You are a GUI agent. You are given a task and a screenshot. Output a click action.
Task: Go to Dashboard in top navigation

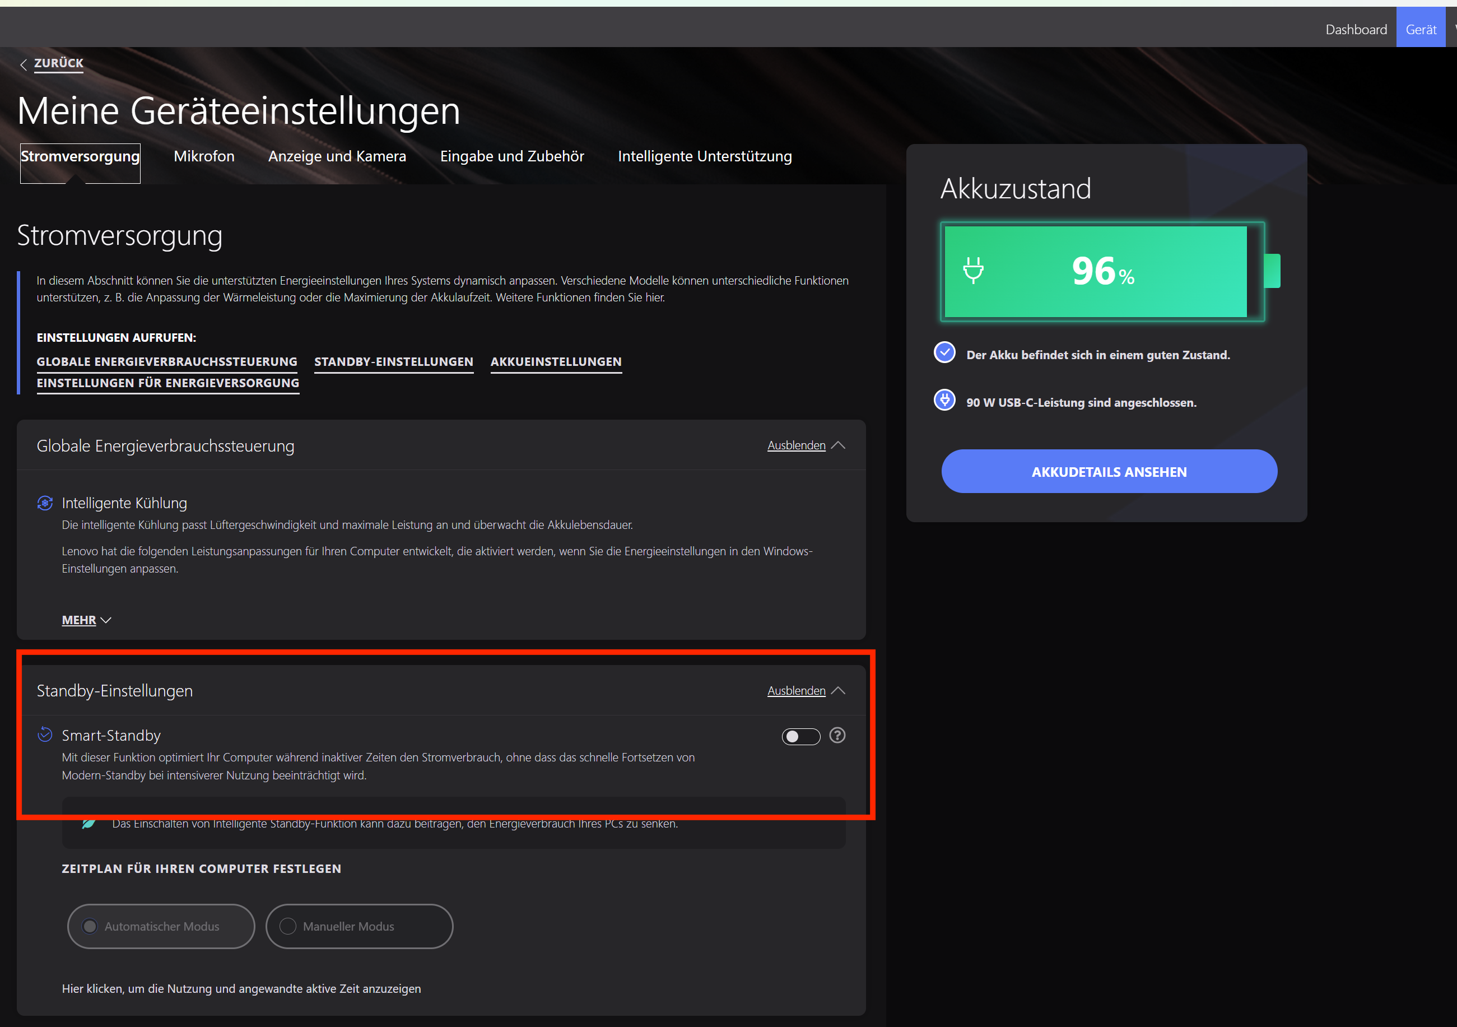click(x=1356, y=29)
